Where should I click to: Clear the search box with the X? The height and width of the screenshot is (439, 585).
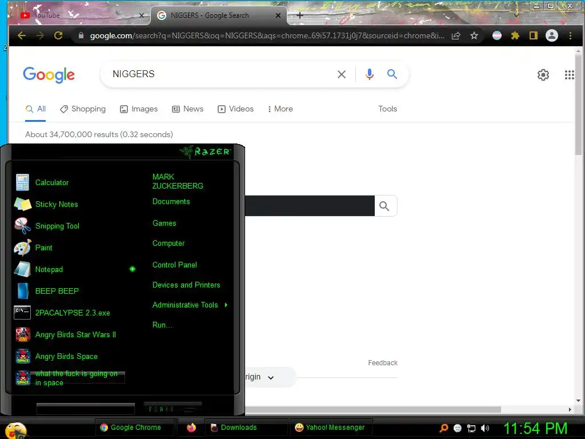(x=342, y=74)
